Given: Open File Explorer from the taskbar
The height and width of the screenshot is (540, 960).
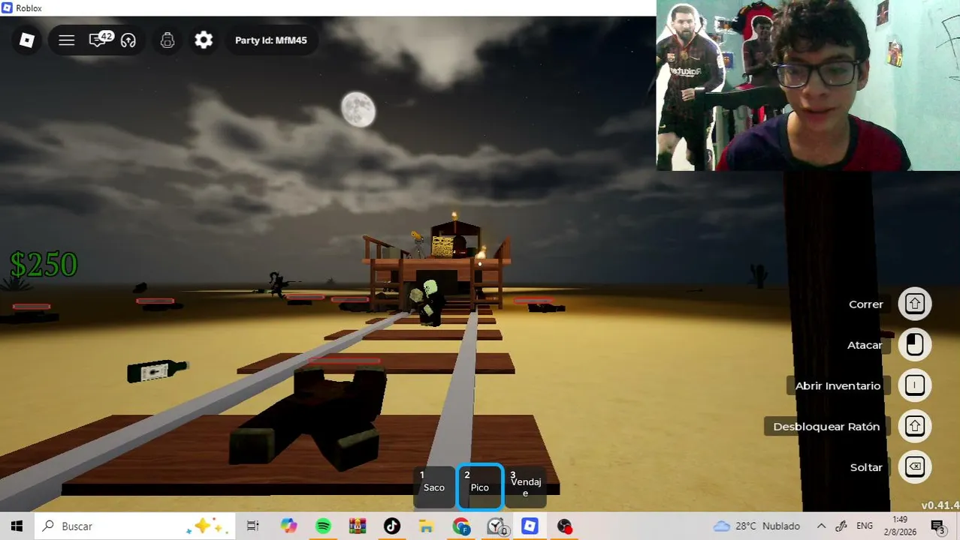Looking at the screenshot, I should click(x=427, y=526).
